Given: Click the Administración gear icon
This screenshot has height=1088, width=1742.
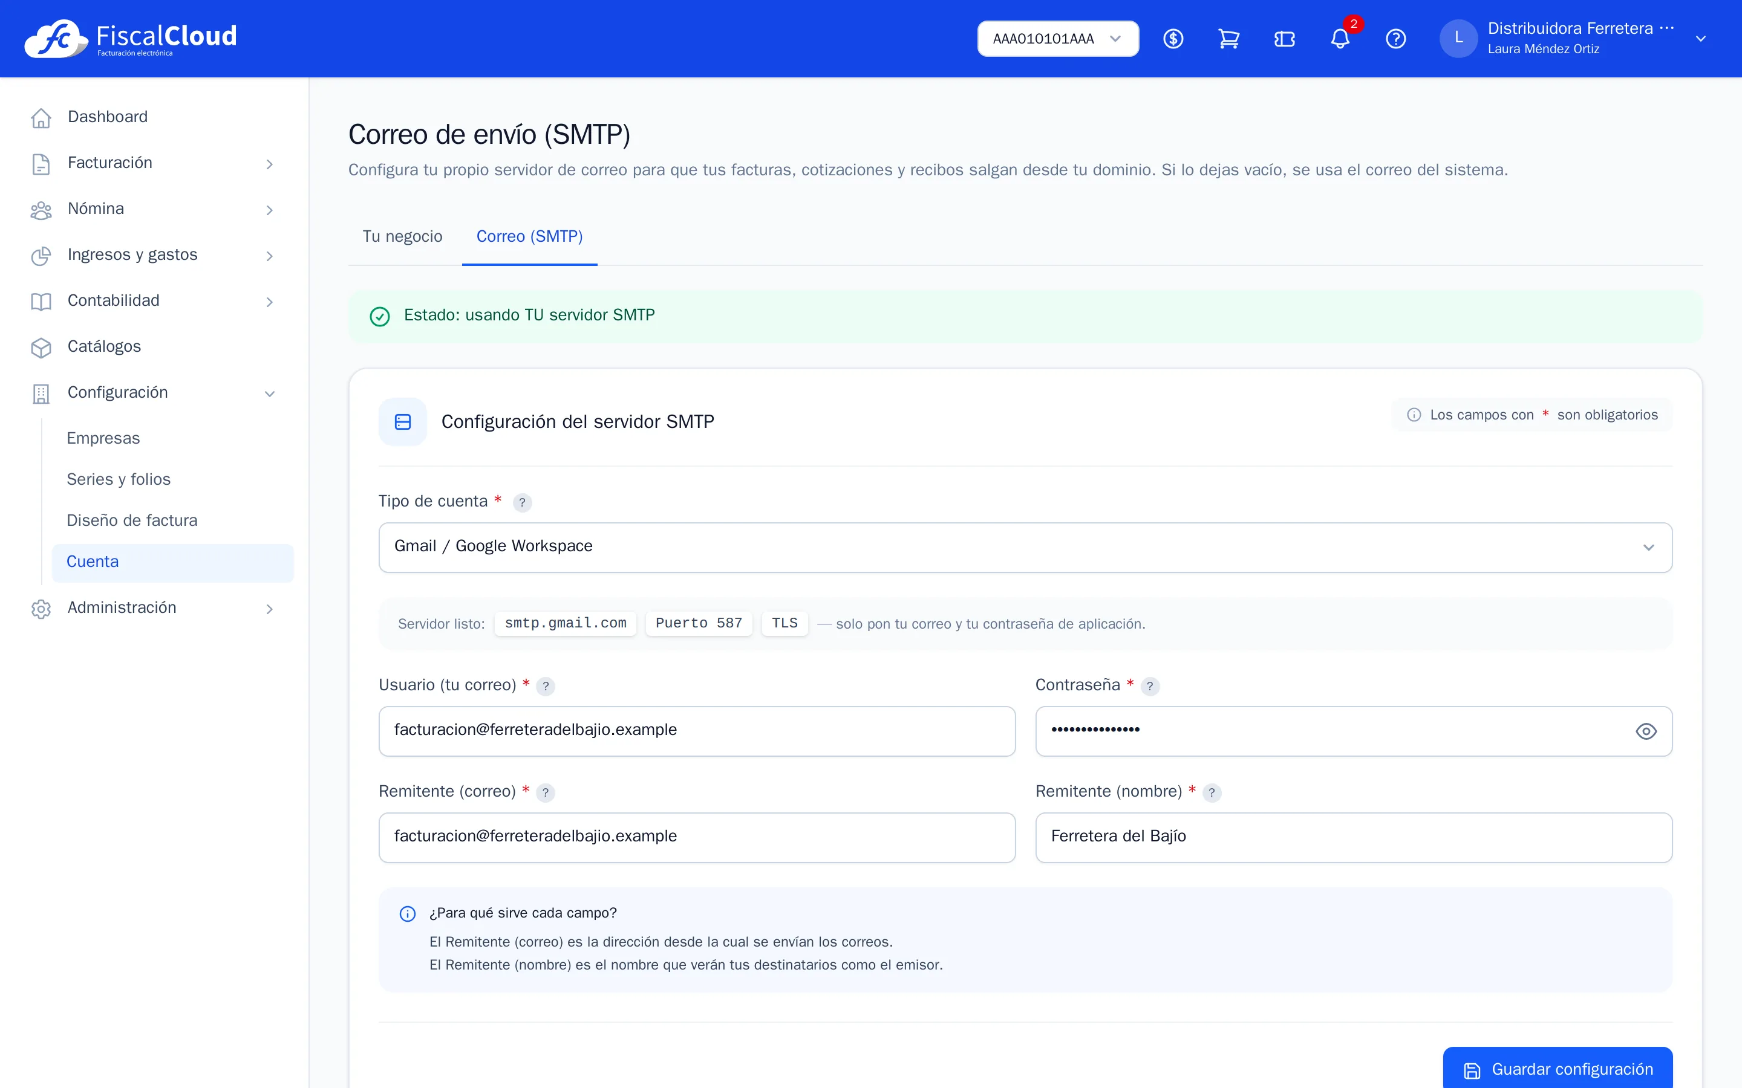Looking at the screenshot, I should pyautogui.click(x=41, y=609).
